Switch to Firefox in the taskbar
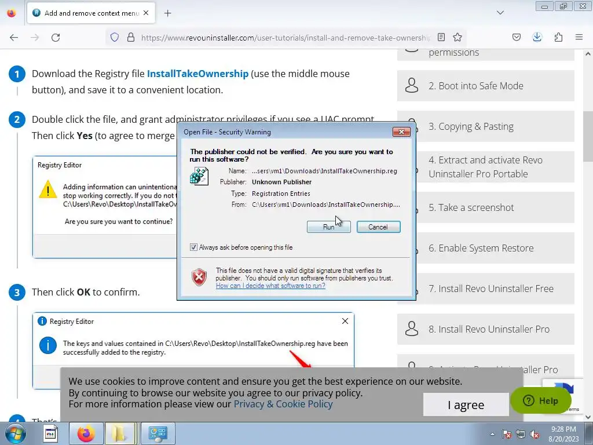This screenshot has width=593, height=445. 86,433
